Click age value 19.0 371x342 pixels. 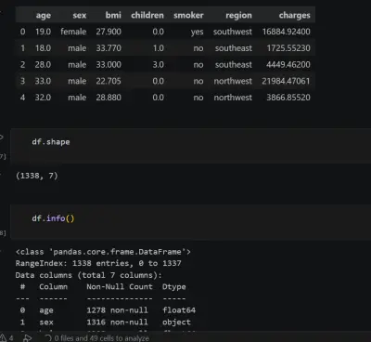(x=43, y=32)
